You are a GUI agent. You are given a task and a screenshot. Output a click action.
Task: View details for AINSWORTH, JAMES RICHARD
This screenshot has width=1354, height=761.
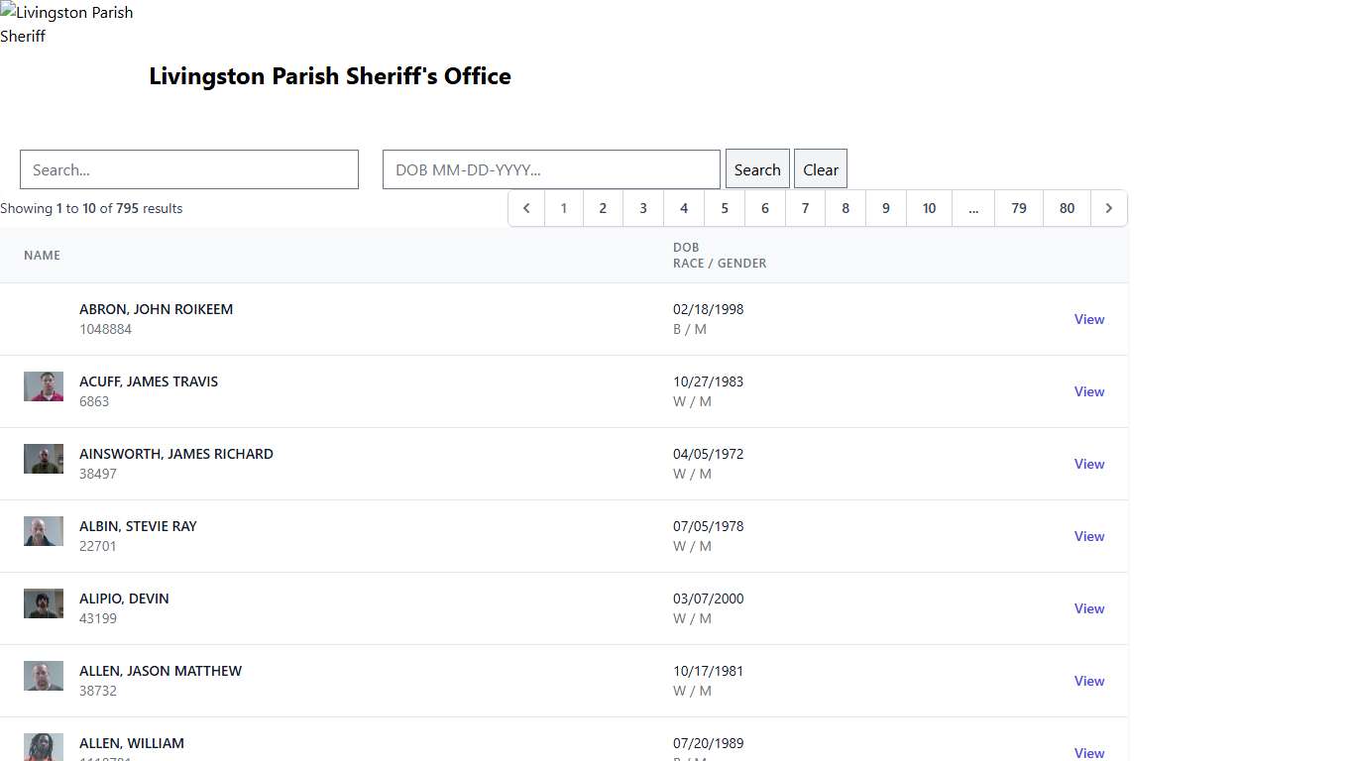(x=1088, y=464)
